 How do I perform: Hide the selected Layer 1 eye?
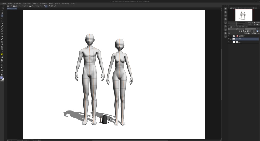229,39
